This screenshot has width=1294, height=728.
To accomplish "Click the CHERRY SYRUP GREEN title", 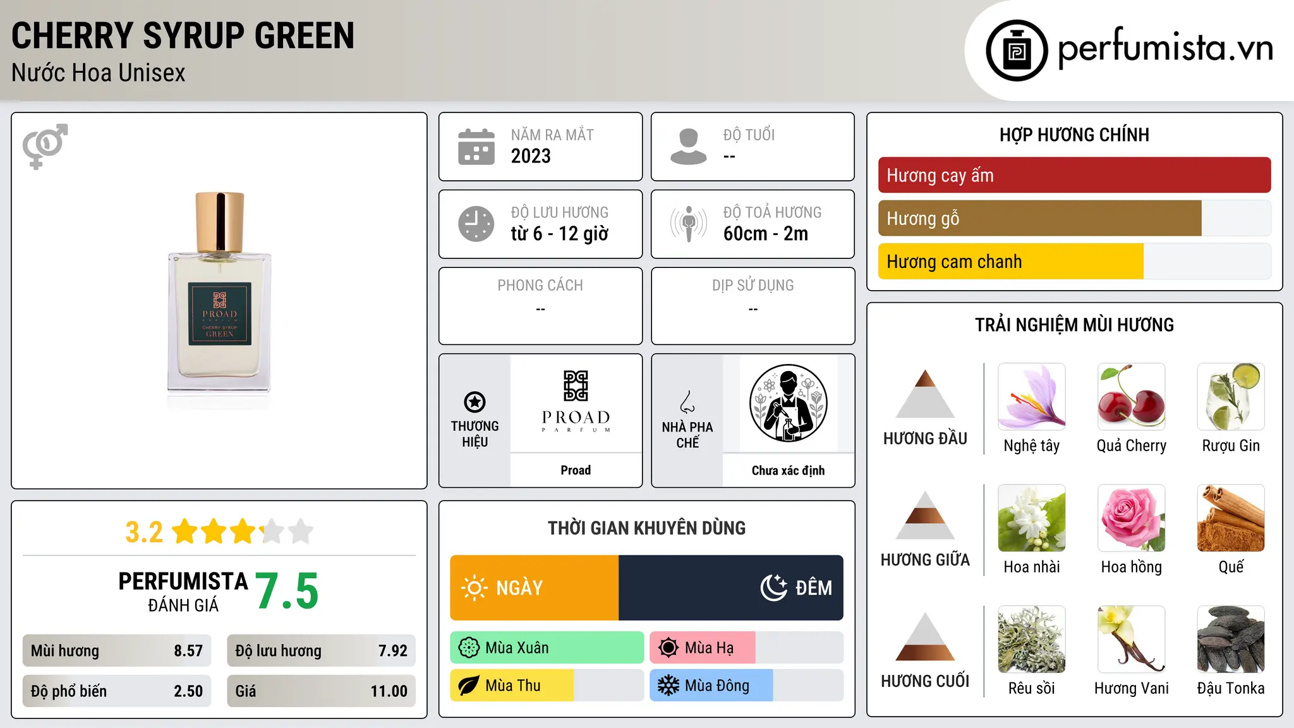I will [x=183, y=35].
